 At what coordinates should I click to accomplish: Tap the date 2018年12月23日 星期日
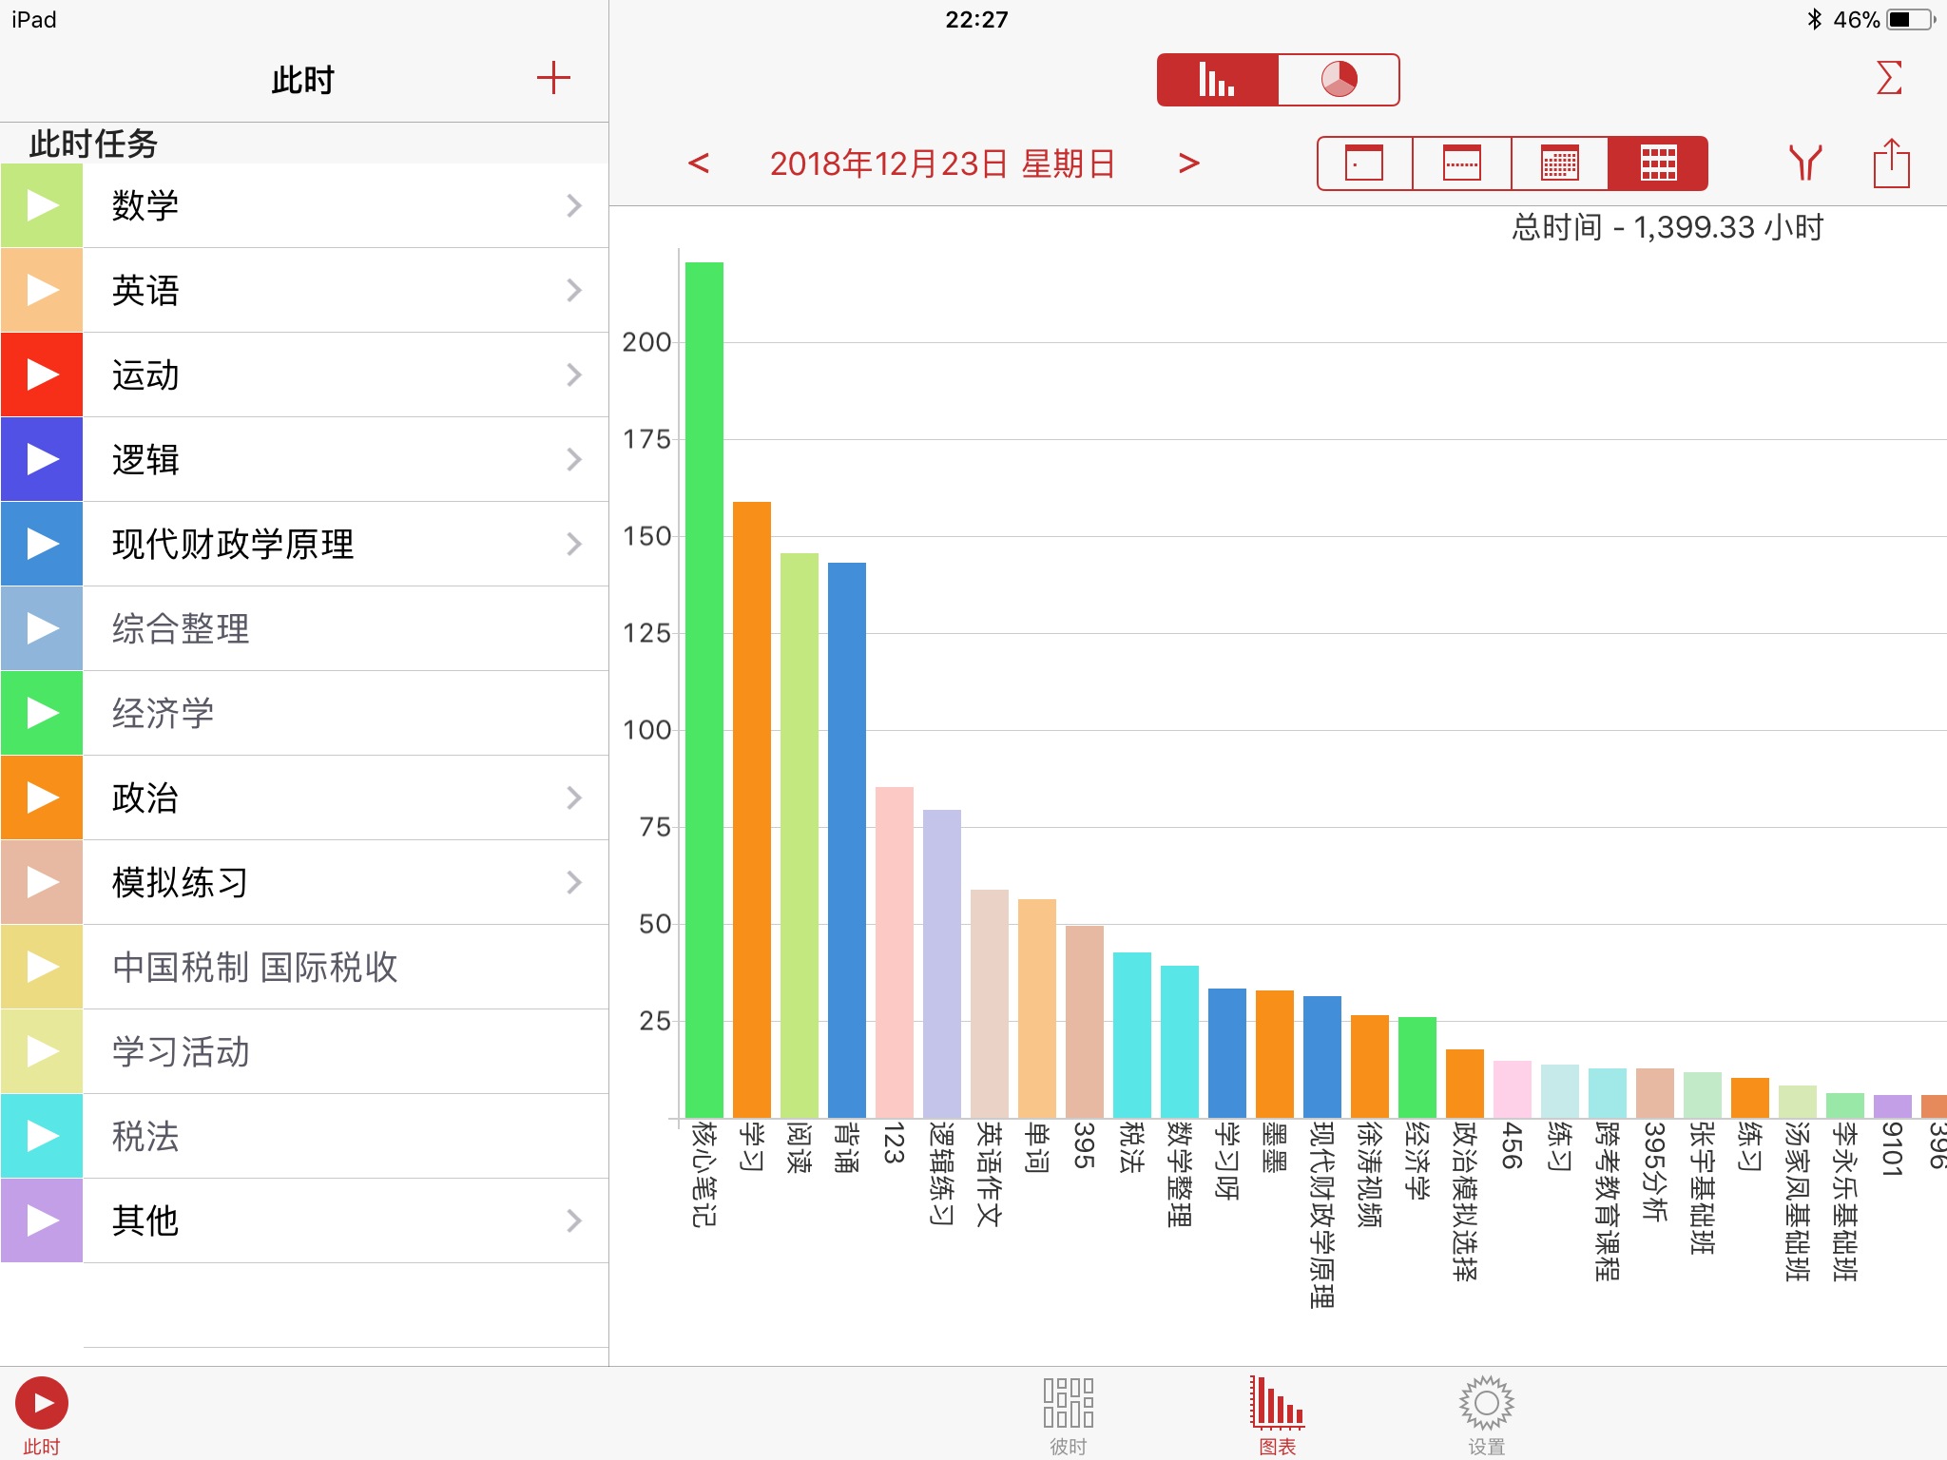point(943,163)
